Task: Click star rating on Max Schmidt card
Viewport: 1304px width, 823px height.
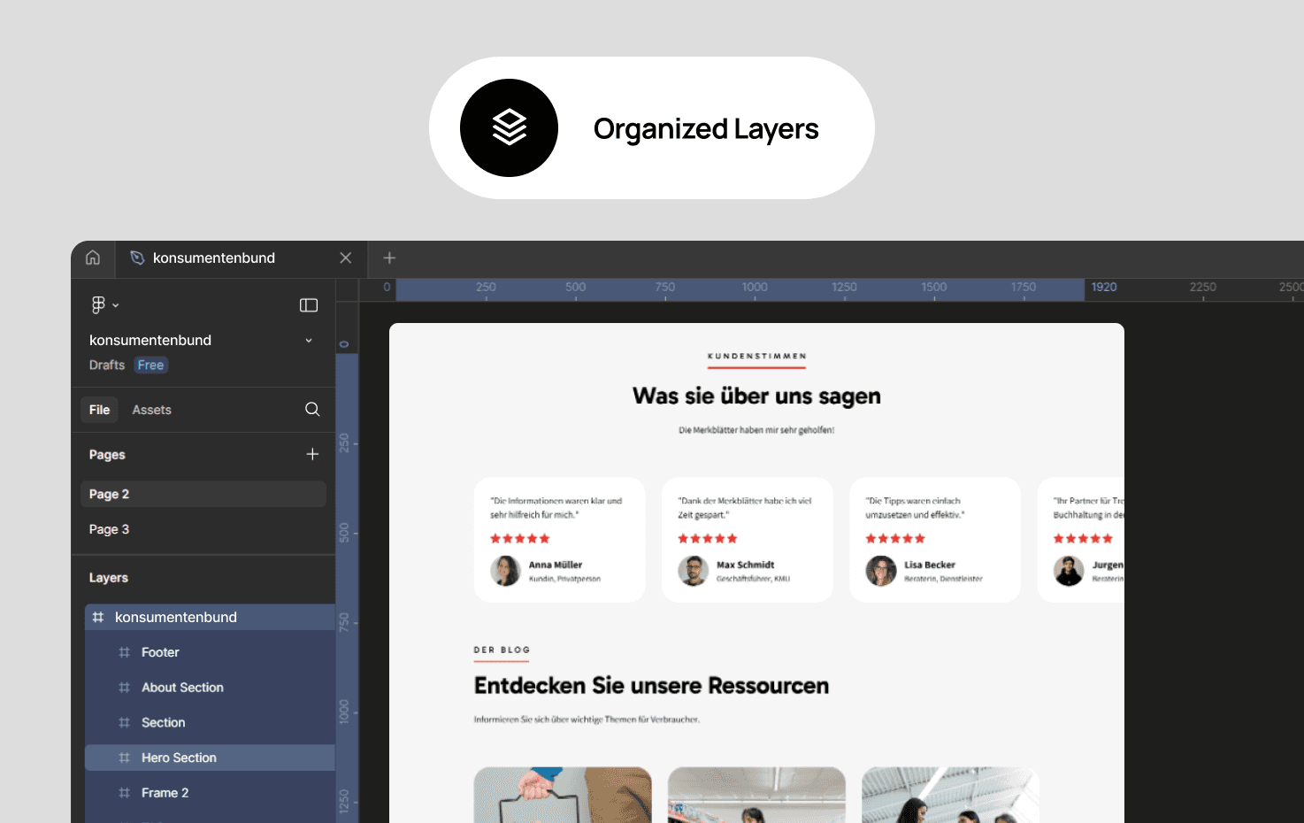Action: tap(708, 539)
